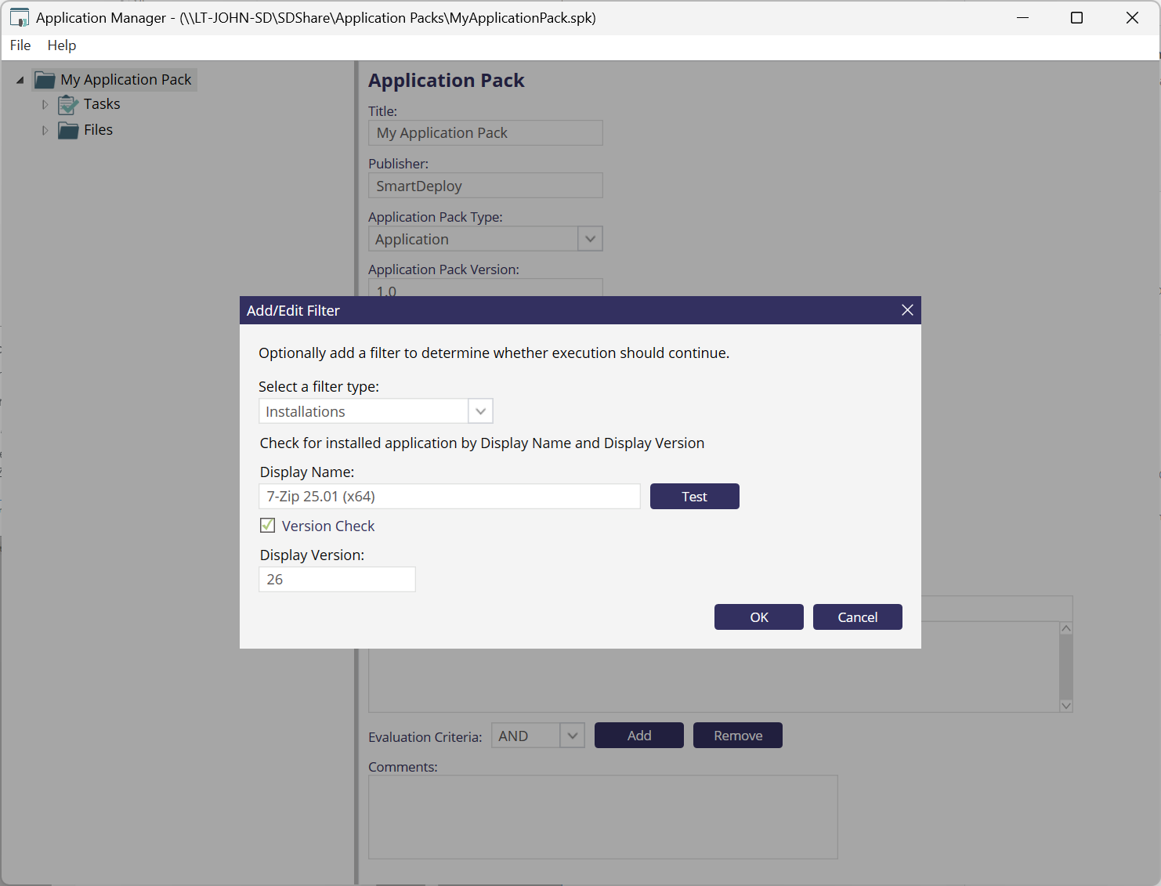
Task: Click the Display Version input field
Action: pos(337,580)
